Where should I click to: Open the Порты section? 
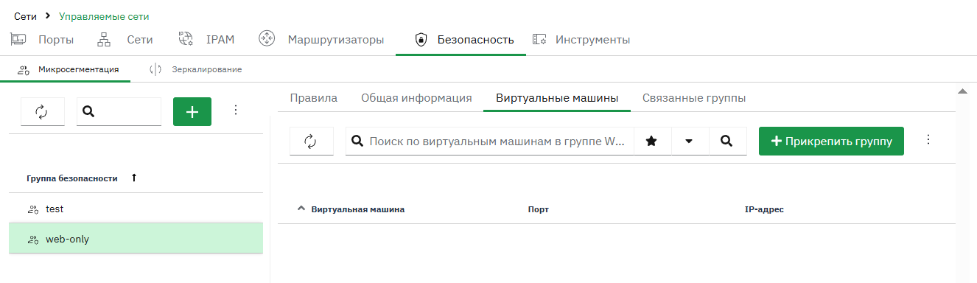pos(42,40)
